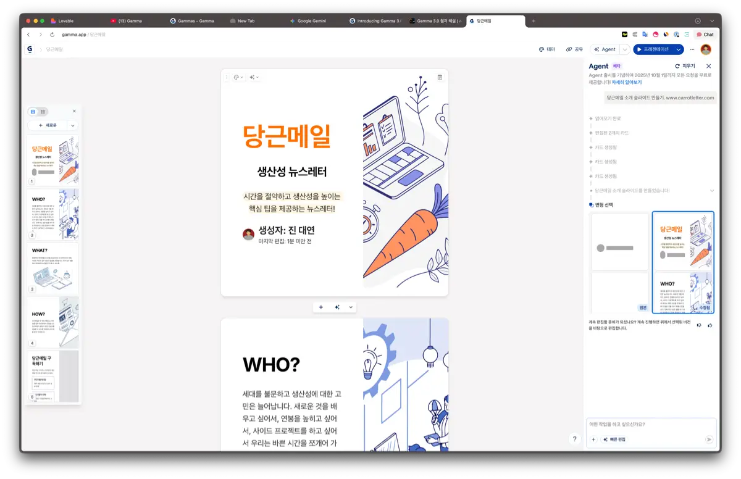Click the Gamma home logo icon

30,49
